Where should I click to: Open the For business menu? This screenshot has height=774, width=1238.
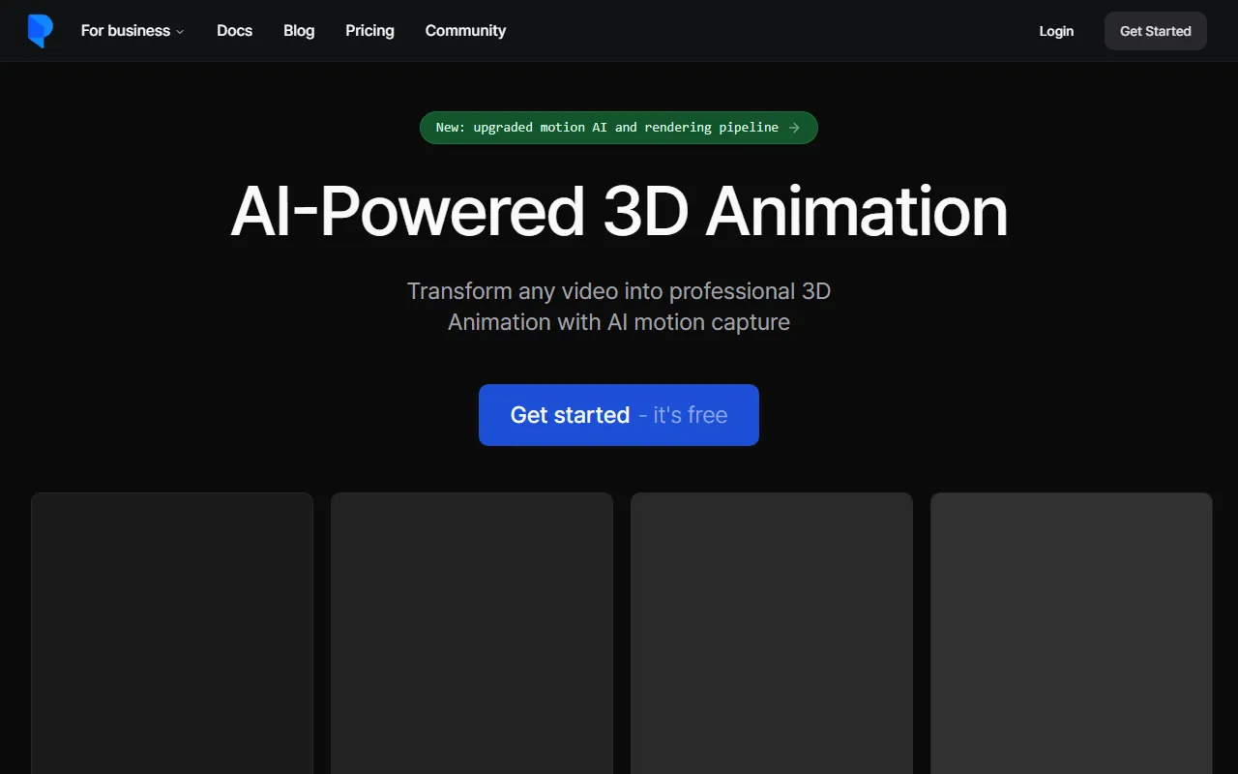[126, 31]
